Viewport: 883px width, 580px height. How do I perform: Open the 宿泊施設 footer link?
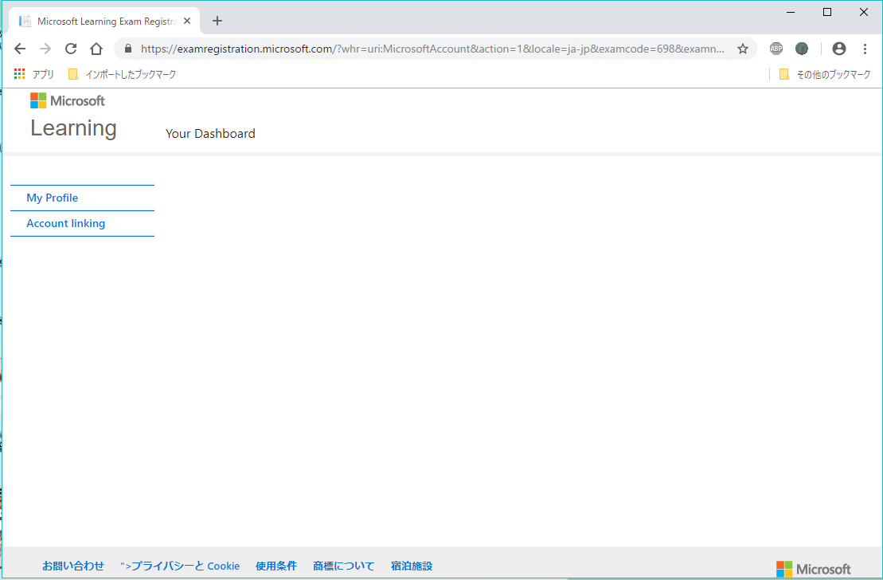pos(412,566)
